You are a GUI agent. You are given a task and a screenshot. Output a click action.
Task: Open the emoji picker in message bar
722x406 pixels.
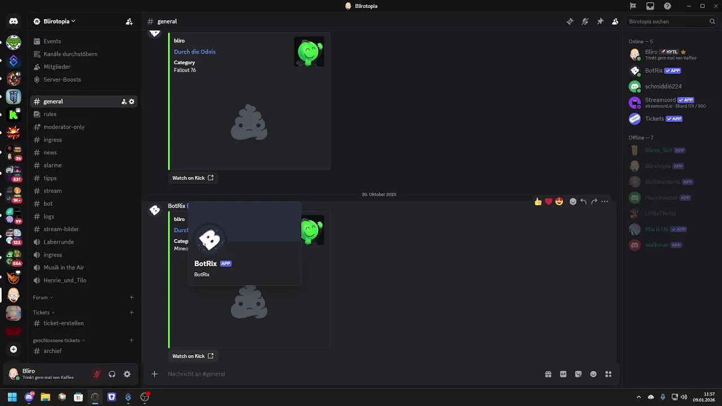point(593,374)
